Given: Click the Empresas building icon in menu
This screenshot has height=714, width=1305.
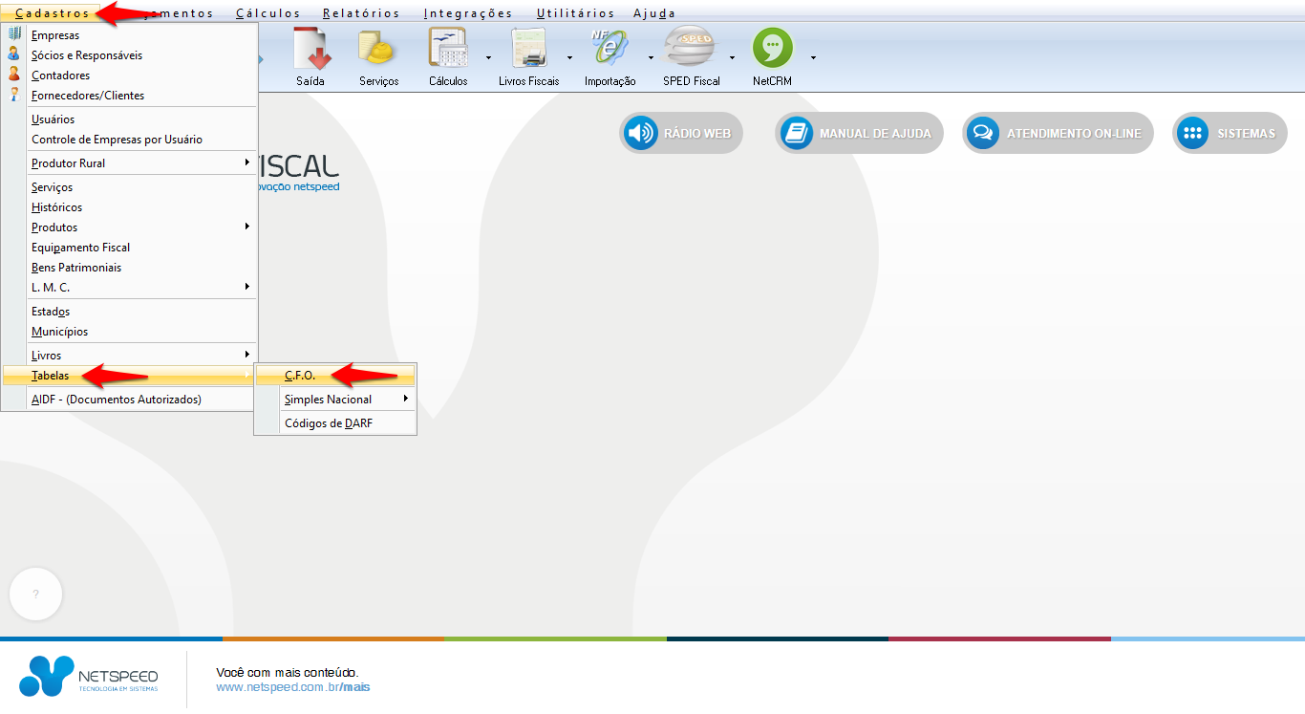Looking at the screenshot, I should coord(14,34).
